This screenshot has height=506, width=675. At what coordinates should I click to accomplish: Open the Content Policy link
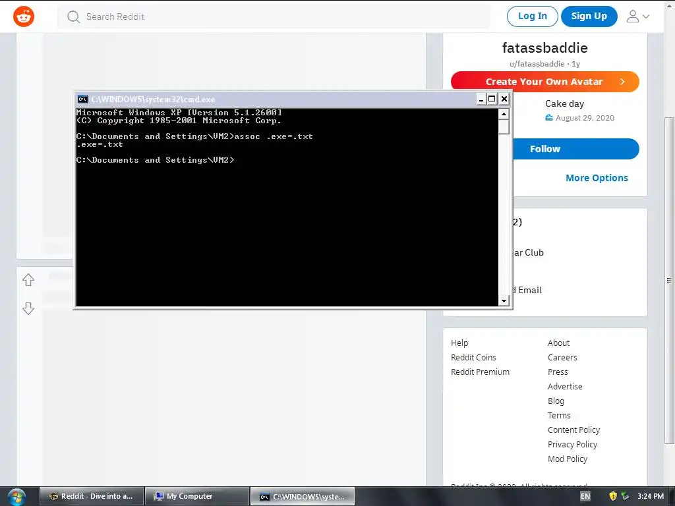573,430
